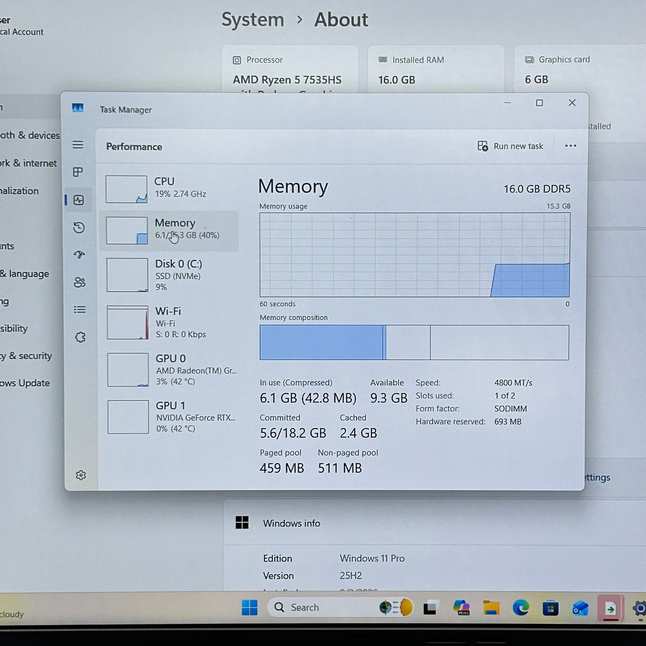The height and width of the screenshot is (646, 646).
Task: Open Outlook icon on taskbar
Action: pos(580,608)
